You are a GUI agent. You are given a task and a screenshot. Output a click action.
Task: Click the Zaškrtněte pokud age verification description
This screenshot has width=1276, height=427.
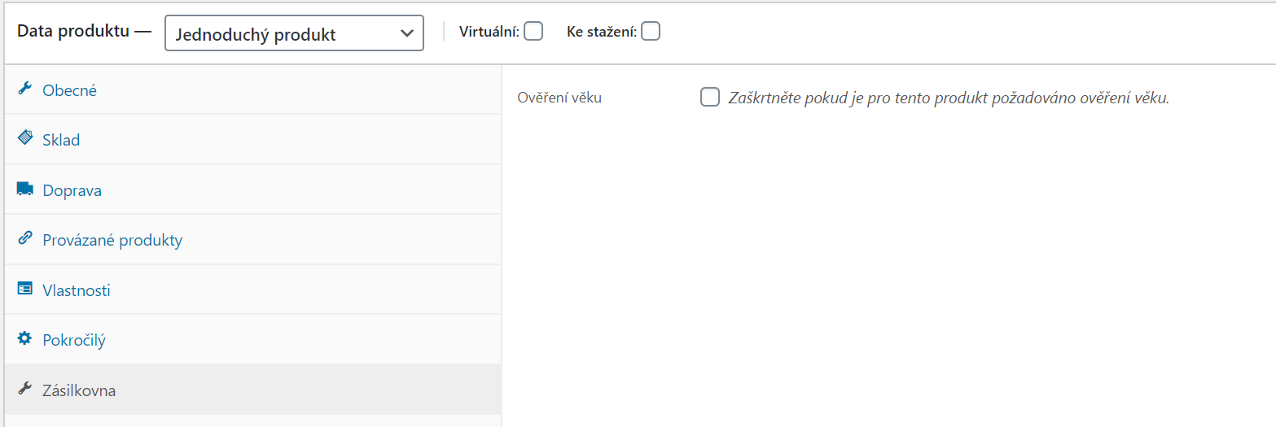point(949,98)
